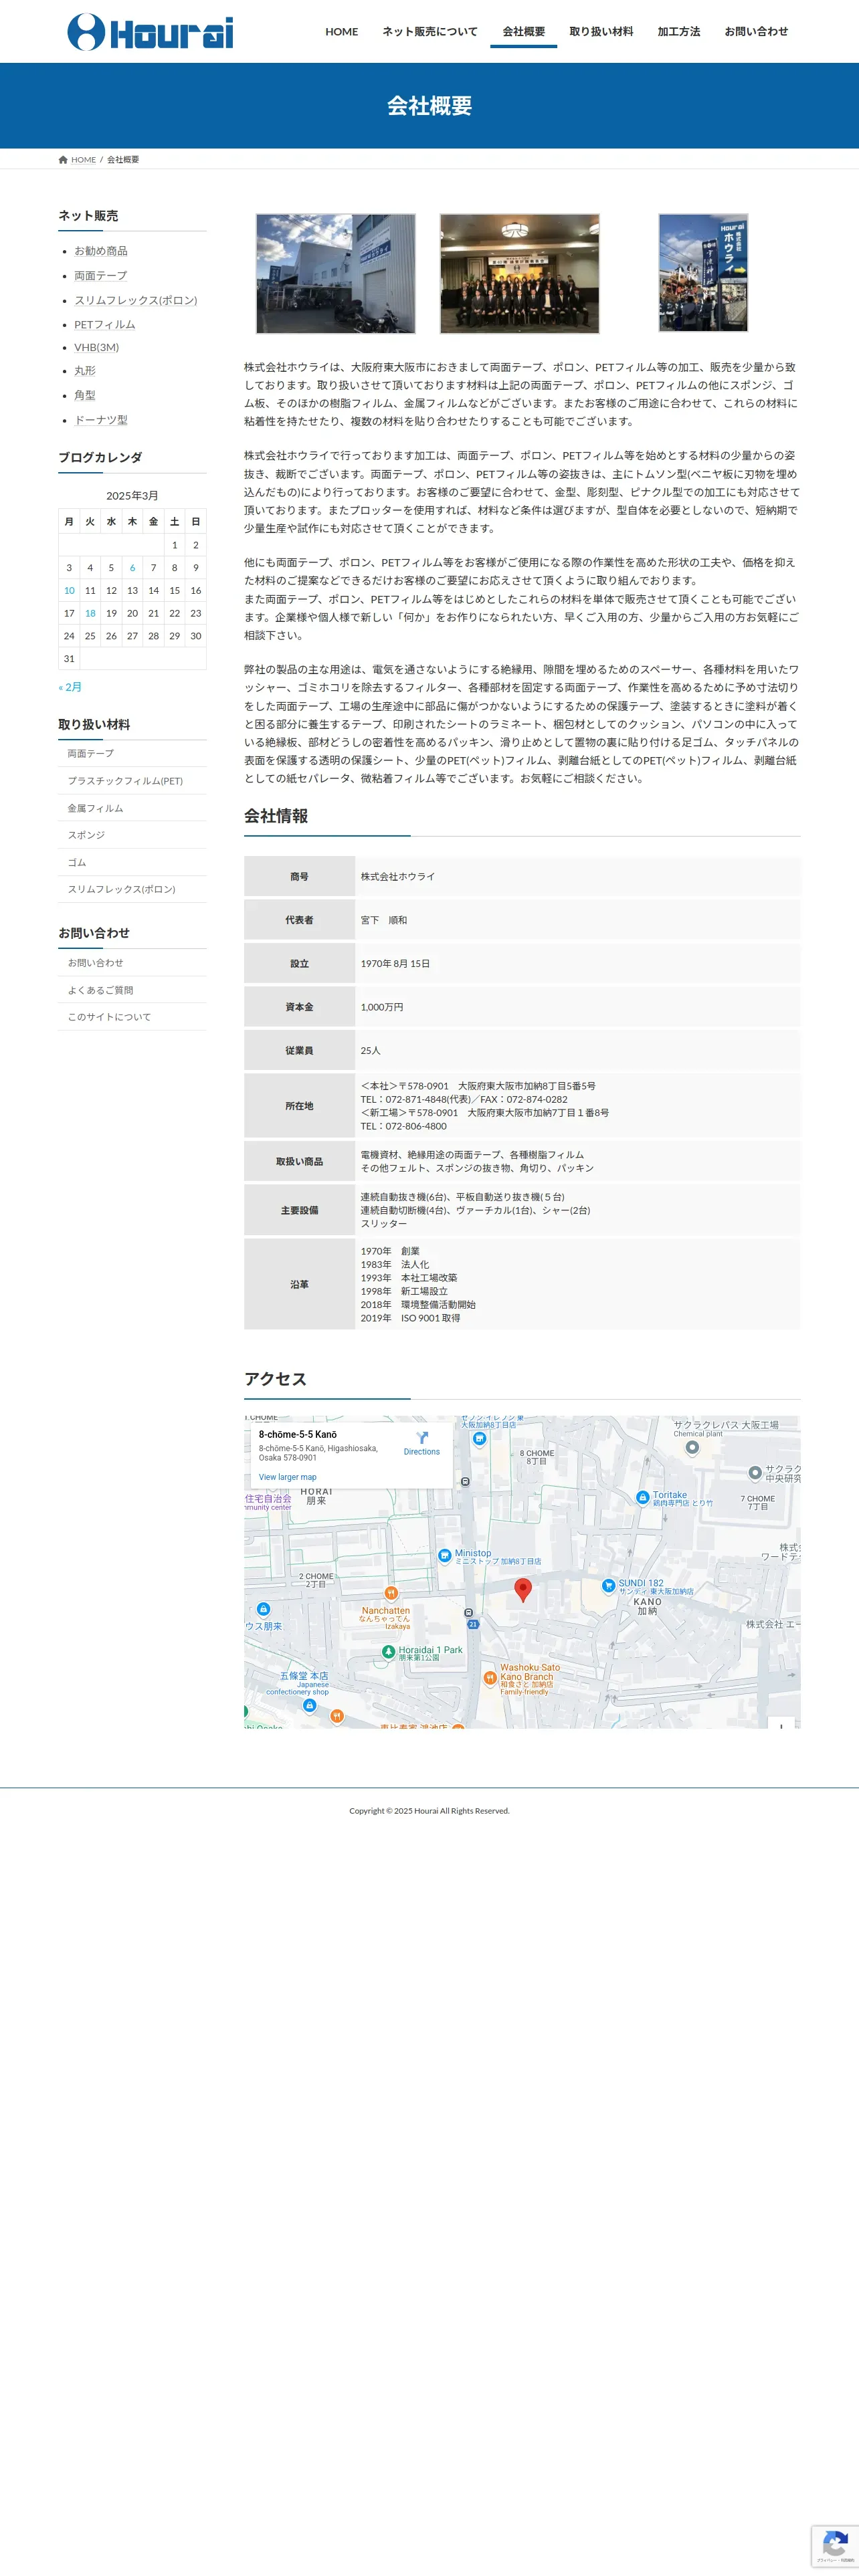This screenshot has height=2576, width=859.
Task: Open the ドーナツ型 sidebar link
Action: [101, 420]
